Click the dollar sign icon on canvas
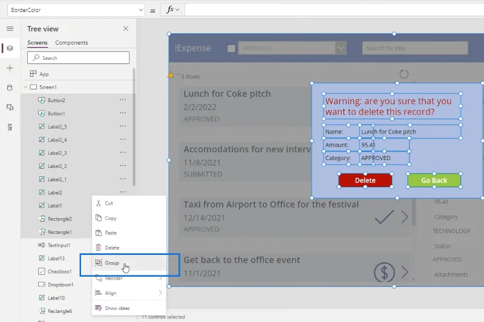 click(384, 272)
